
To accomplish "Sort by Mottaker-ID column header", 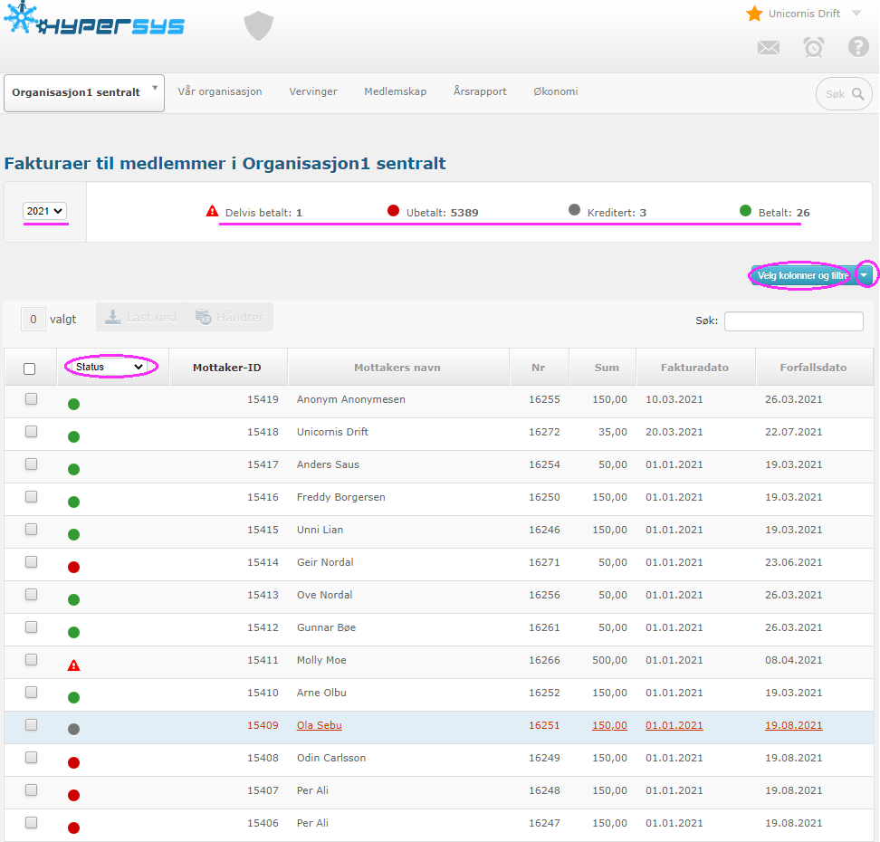I will point(227,368).
